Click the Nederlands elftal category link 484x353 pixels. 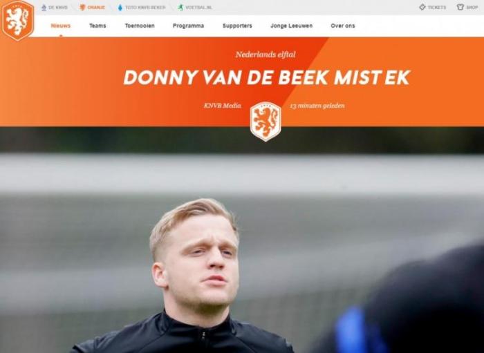[266, 55]
